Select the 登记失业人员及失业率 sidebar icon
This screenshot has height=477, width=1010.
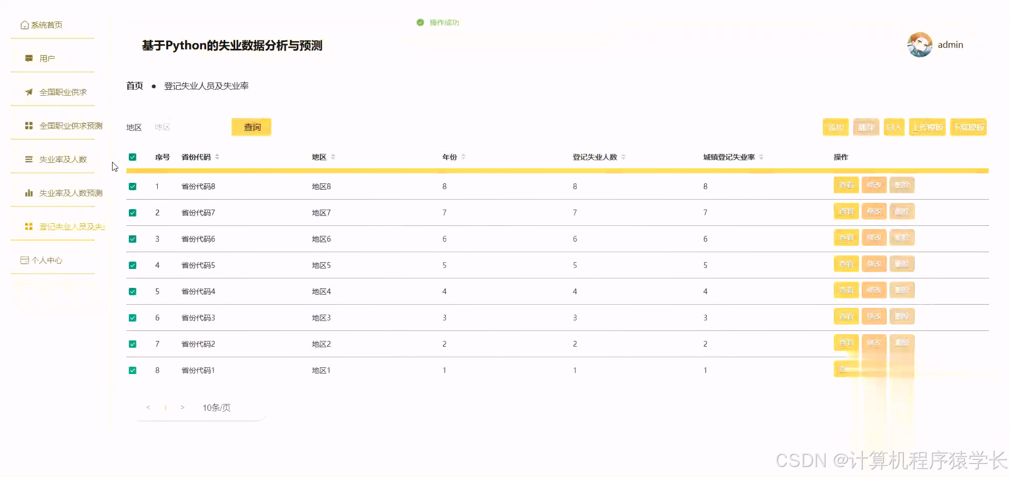point(28,226)
